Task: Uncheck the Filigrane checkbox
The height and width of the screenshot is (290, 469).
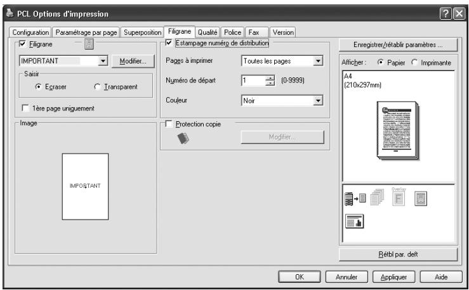Action: (22, 44)
